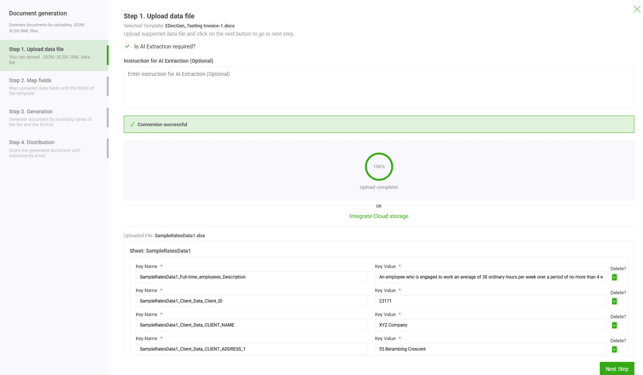Screen dimensions: 643x375
Task: Uncheck the Is AI Extraction required checkbox
Action: tap(127, 46)
